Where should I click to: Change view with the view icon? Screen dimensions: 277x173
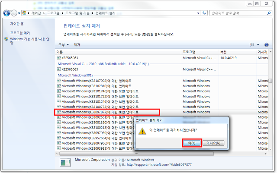pos(252,45)
